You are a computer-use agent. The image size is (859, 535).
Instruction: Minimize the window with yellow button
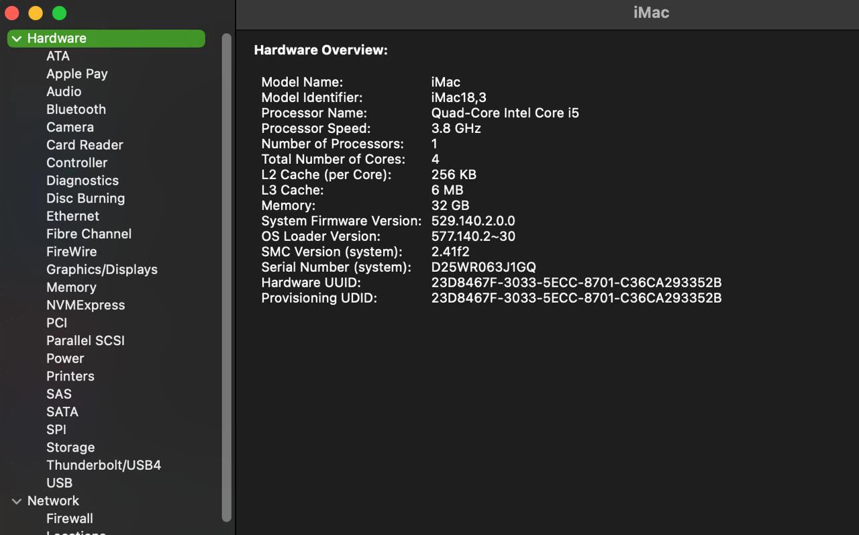(36, 13)
